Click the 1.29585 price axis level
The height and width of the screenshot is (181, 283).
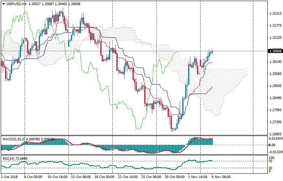(275, 74)
